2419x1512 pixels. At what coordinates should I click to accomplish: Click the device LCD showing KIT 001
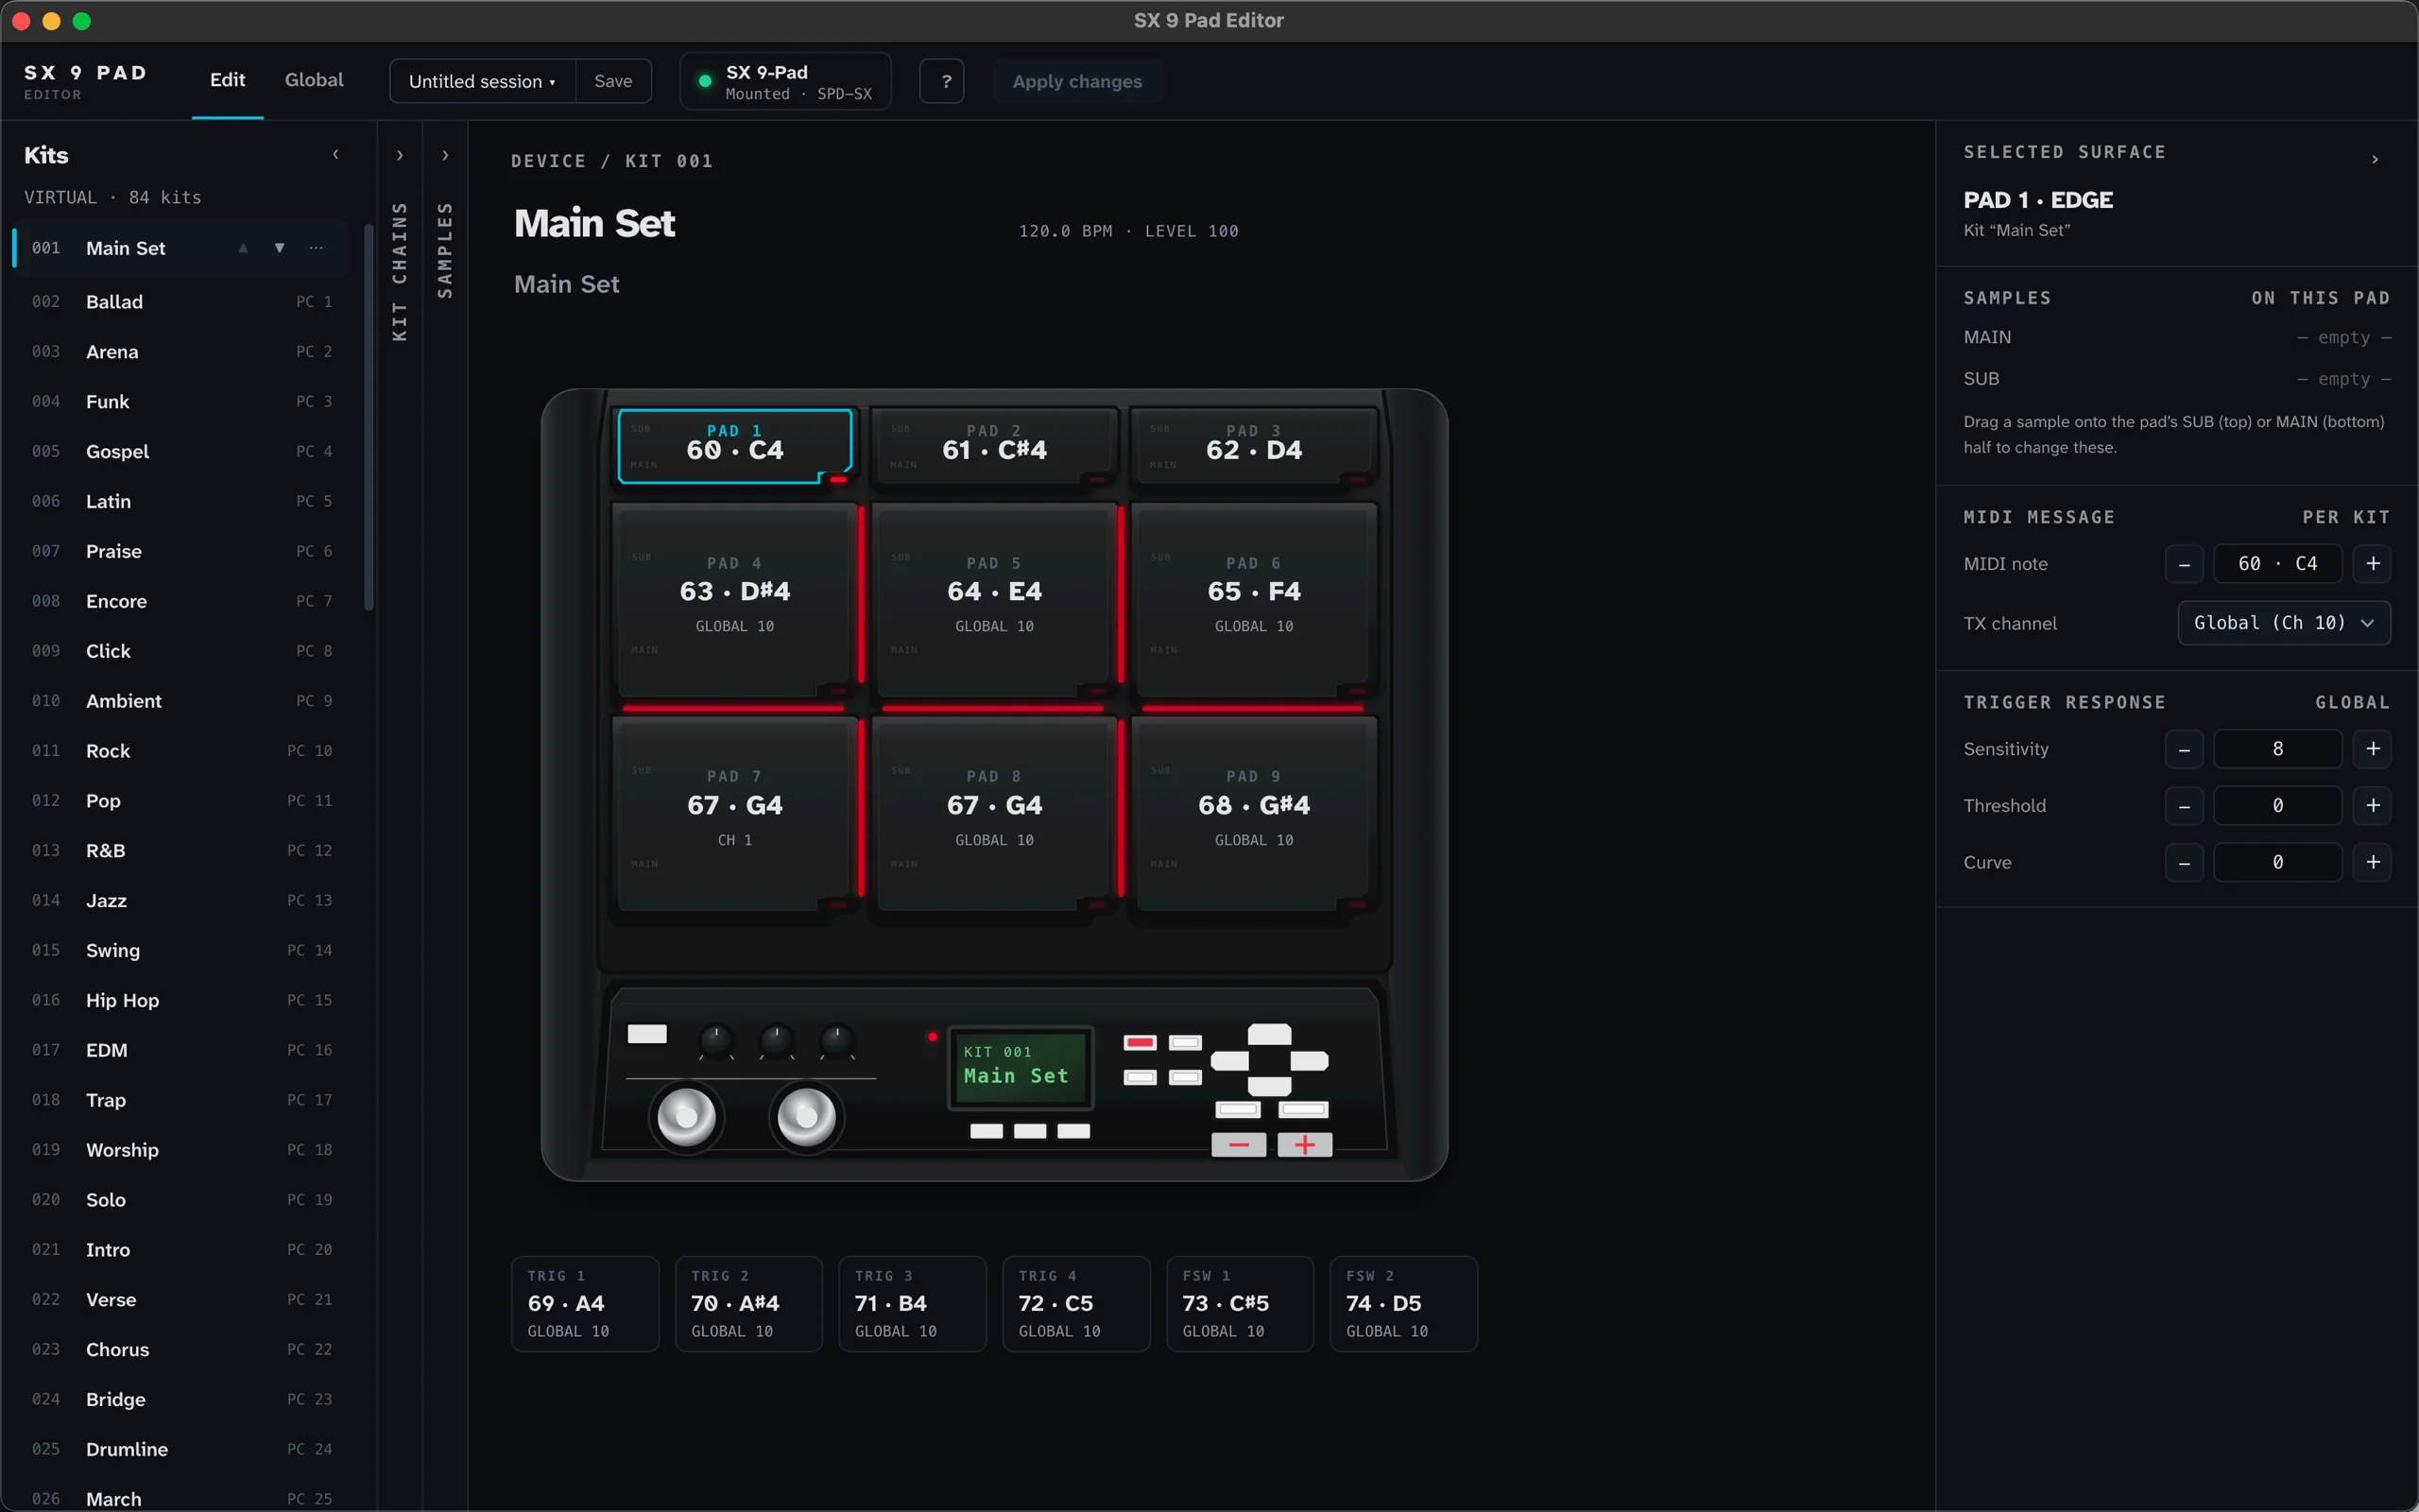point(1021,1067)
